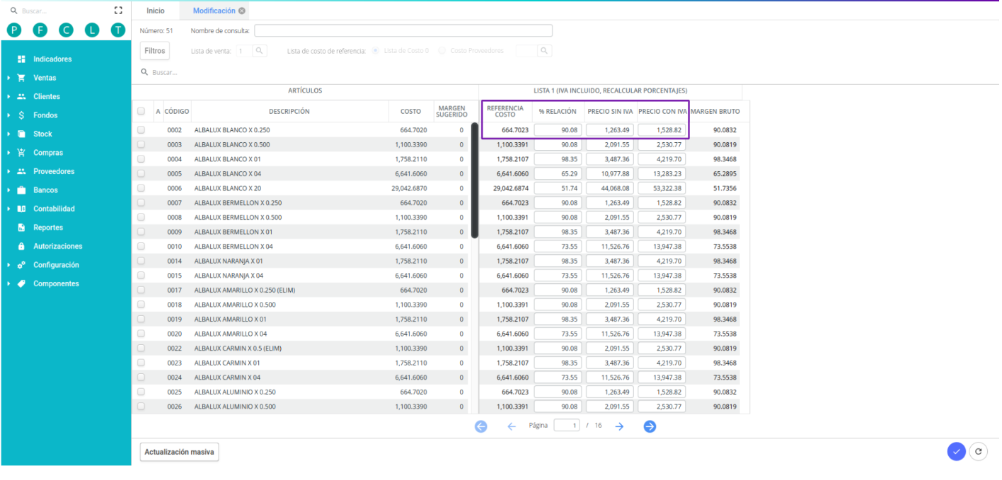Click the circular P shortcut icon

pos(14,30)
